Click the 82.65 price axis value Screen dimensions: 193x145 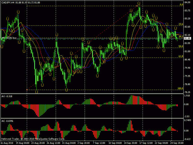coord(187,27)
